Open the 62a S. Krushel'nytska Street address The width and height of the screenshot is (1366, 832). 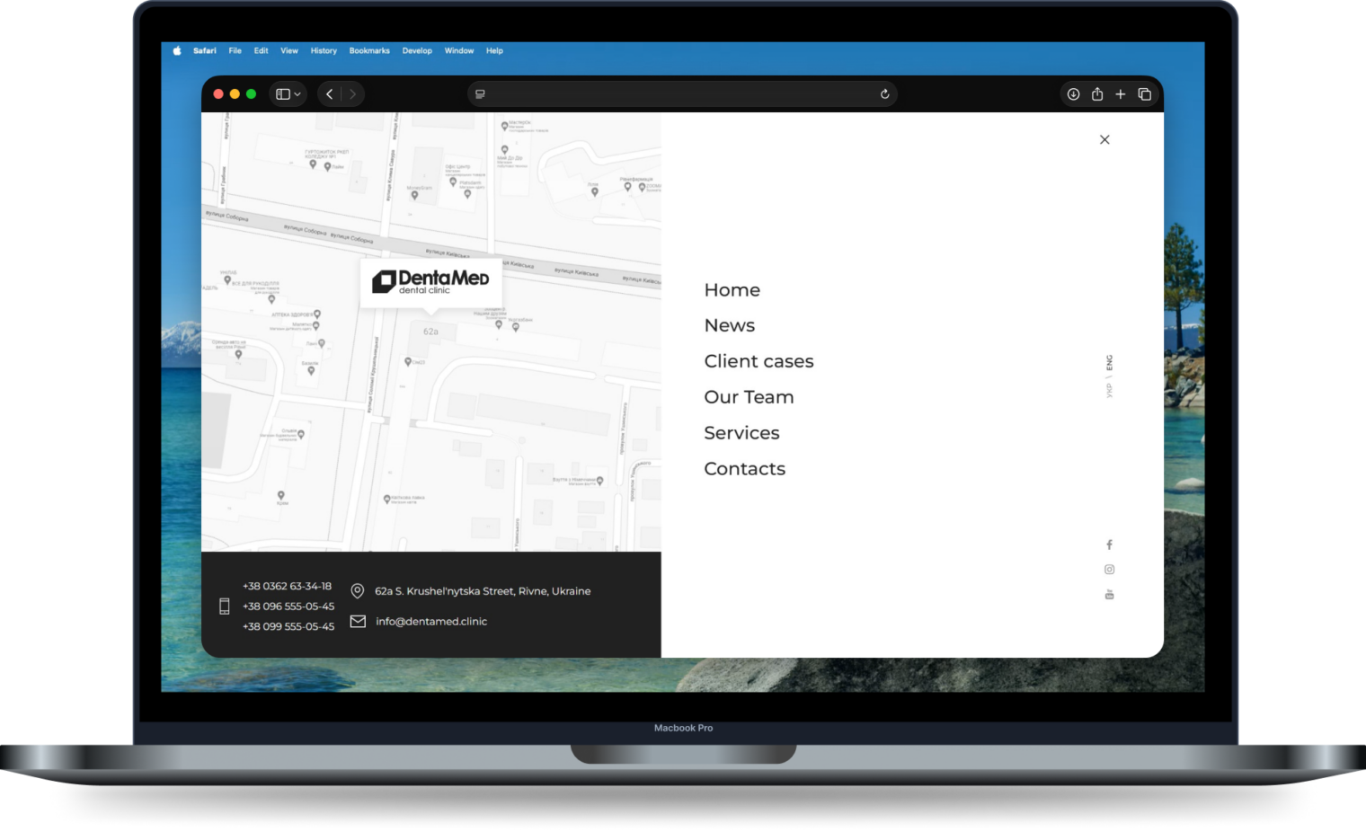(x=483, y=591)
